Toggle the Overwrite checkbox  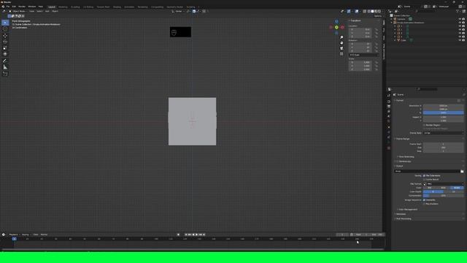pos(424,200)
